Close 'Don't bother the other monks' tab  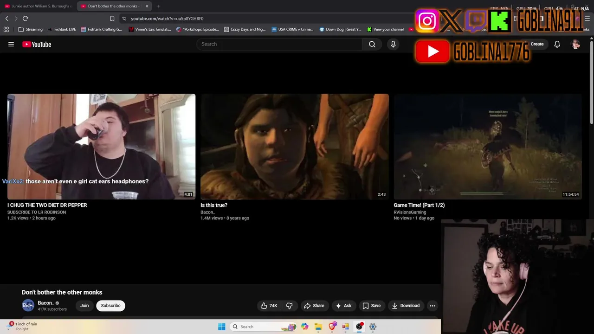coord(147,6)
